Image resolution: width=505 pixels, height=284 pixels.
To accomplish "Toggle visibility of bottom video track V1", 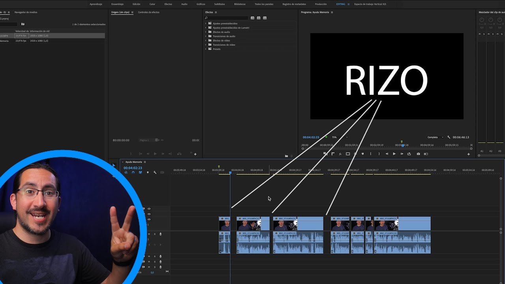I will 149,219.
